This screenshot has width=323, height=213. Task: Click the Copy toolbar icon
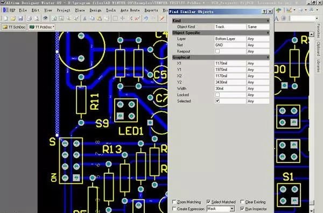(92, 18)
